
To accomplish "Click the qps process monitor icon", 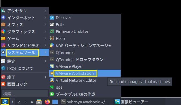I will (x=52, y=87).
